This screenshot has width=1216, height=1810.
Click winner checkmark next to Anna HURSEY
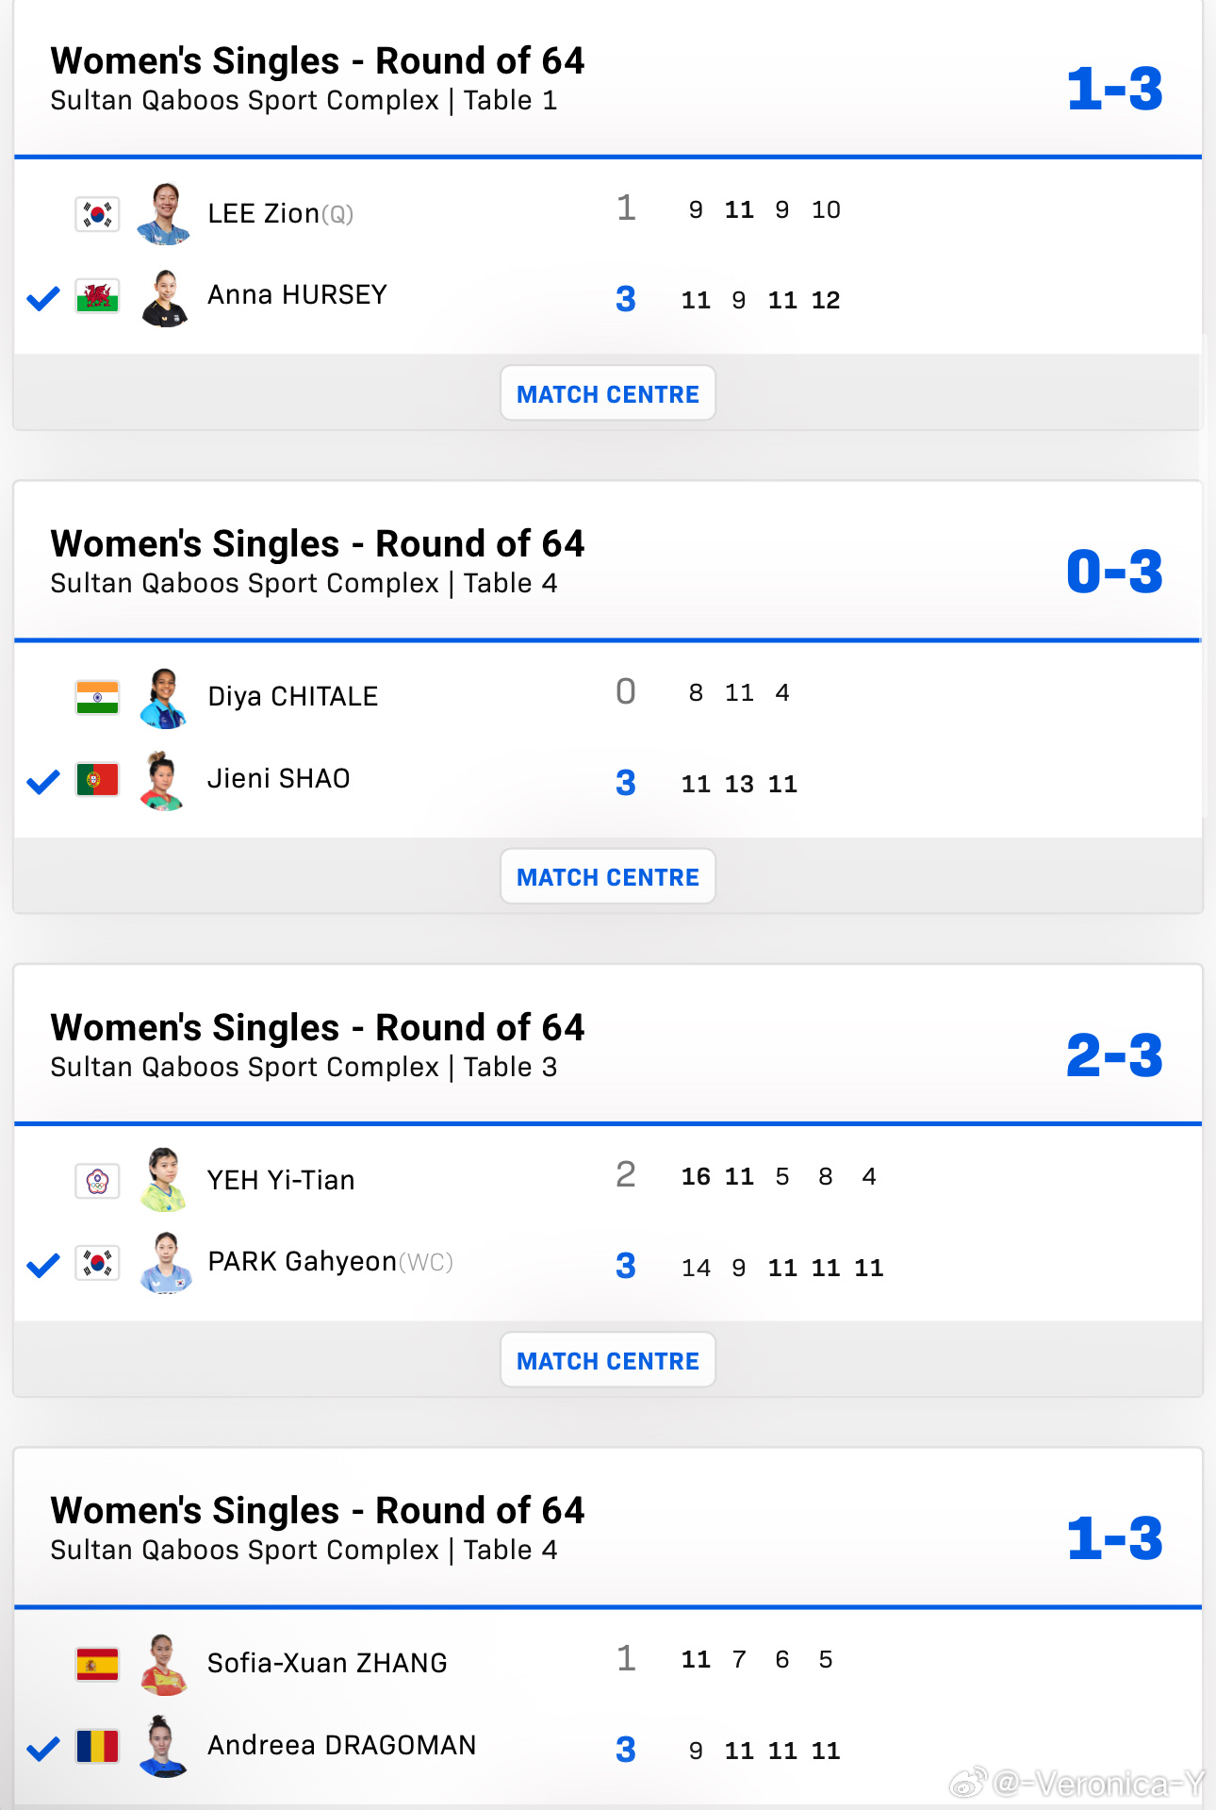tap(43, 298)
